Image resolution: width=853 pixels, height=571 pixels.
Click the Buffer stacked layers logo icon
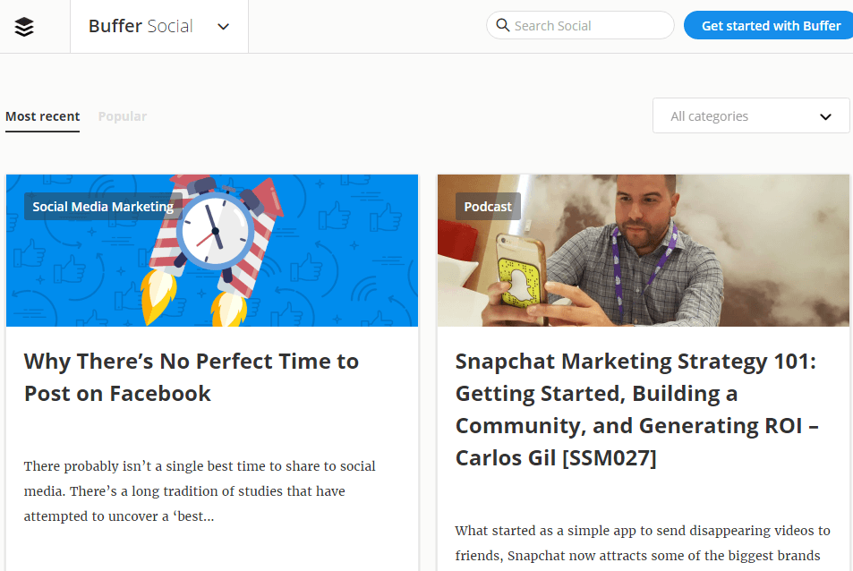click(x=24, y=27)
